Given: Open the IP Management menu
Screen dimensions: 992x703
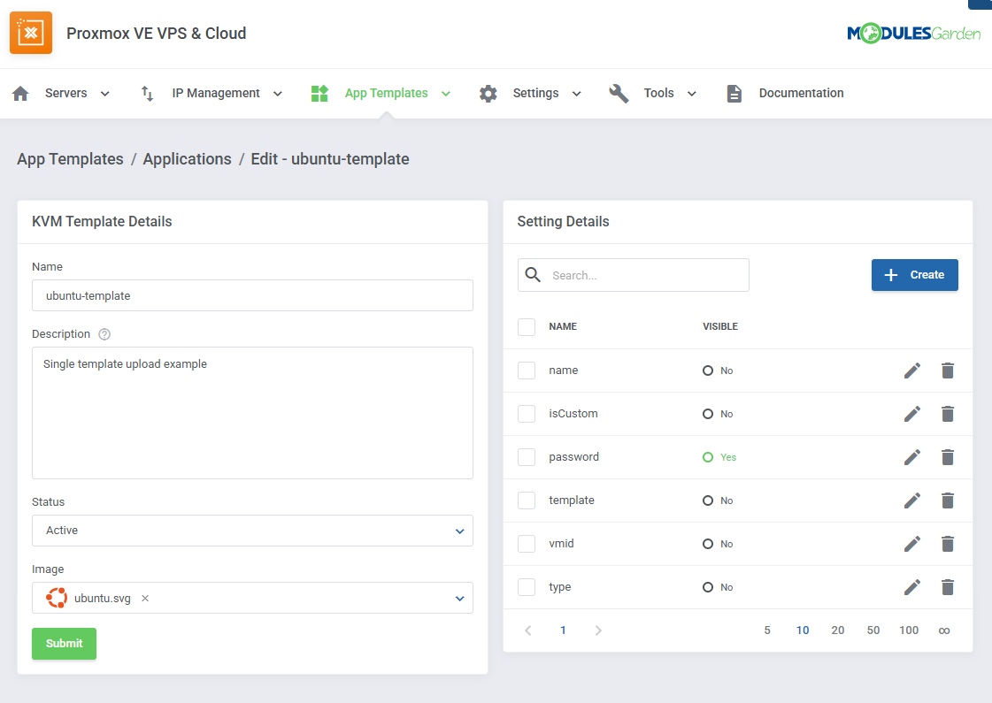Looking at the screenshot, I should (216, 94).
